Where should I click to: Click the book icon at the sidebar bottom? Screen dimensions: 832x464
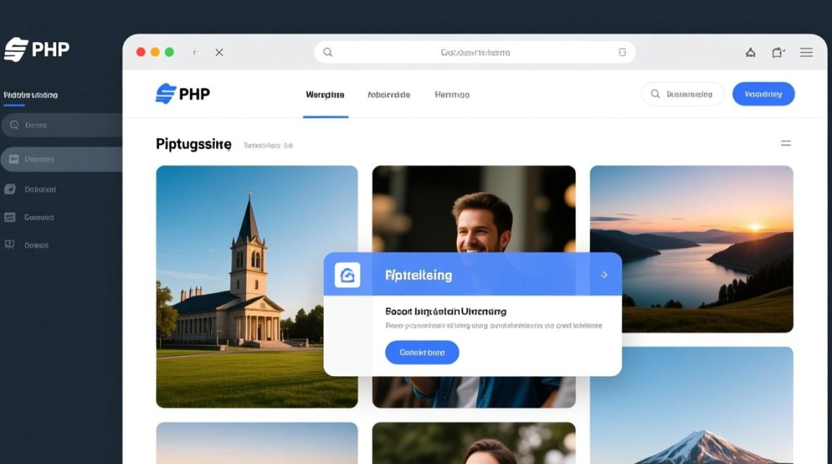pos(10,245)
